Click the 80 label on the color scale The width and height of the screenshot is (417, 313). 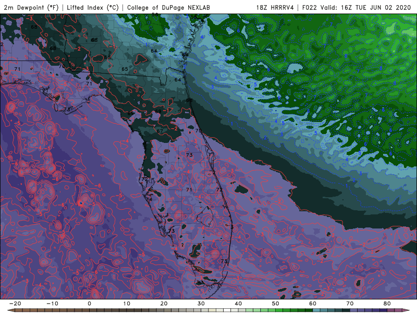[387, 304]
